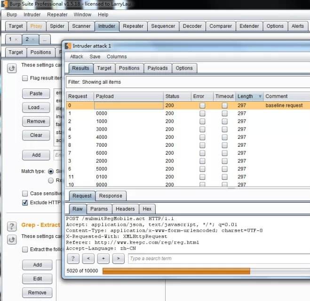Toggle Flag result items checkbox
Viewport: 310px width, 301px height.
[x=25, y=78]
